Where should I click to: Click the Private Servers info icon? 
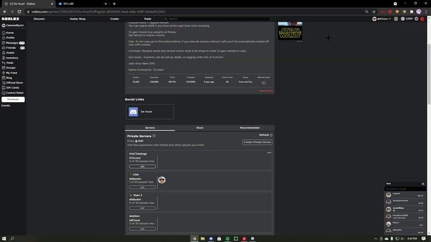[x=154, y=136]
